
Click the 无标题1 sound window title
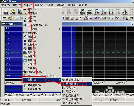pos(10,24)
